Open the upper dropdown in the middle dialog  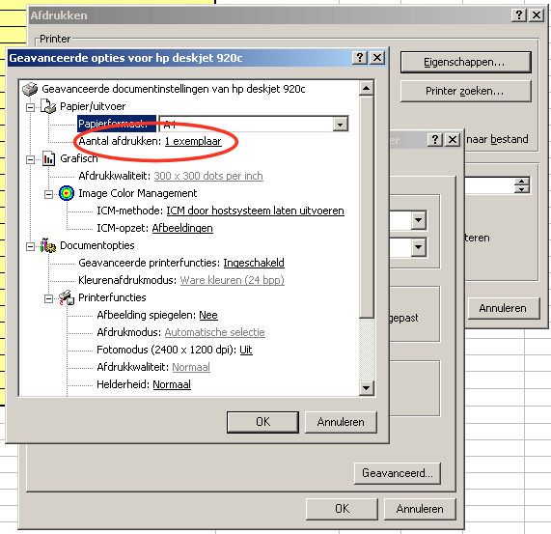(419, 220)
